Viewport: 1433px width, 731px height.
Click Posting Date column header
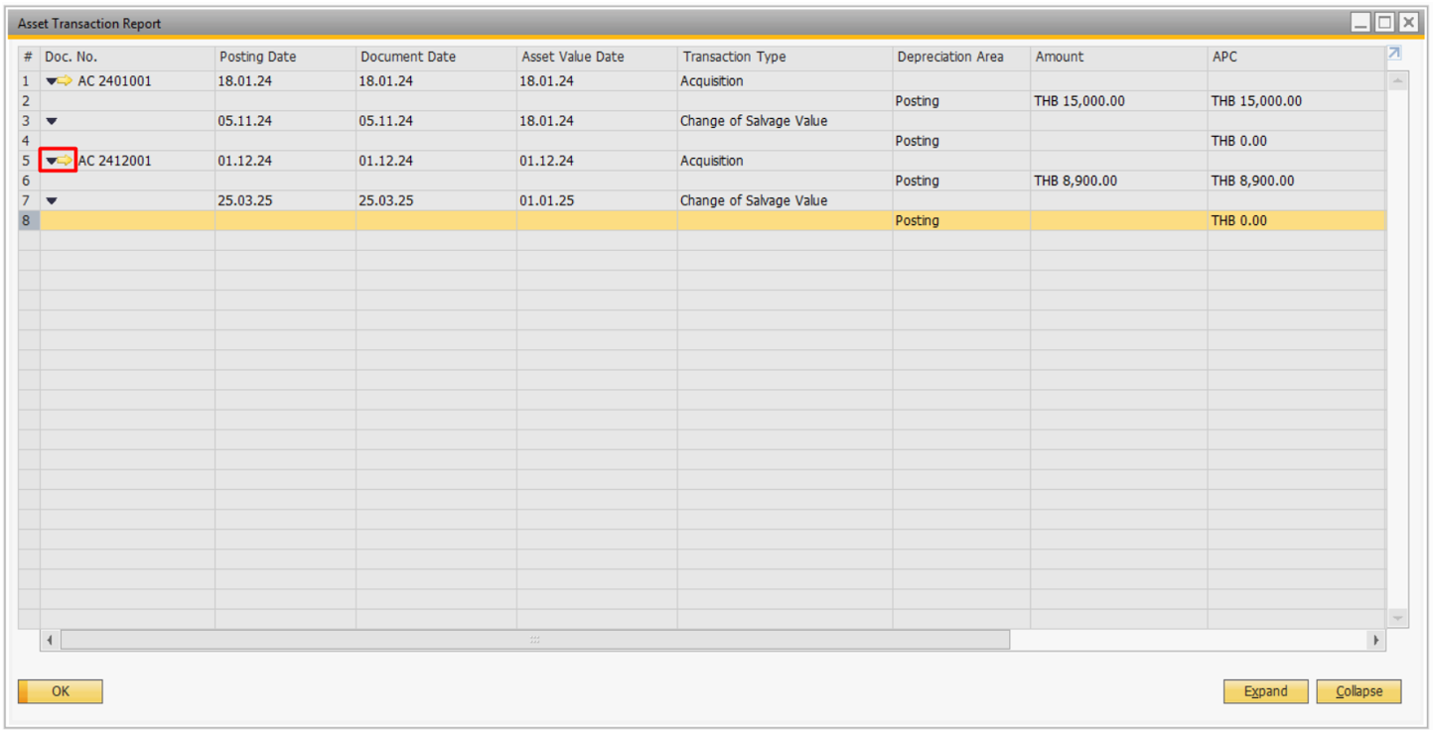point(285,58)
